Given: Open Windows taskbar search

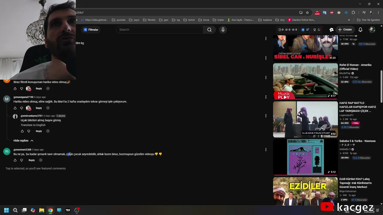Looking at the screenshot, I should pos(15,210).
